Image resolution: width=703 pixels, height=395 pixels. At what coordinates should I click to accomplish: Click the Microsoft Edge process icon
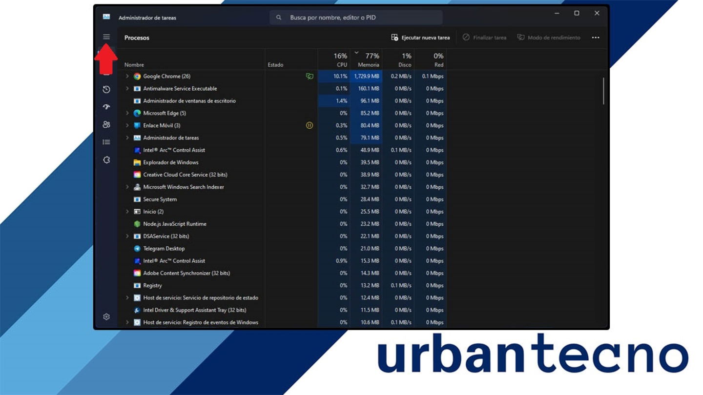pos(137,113)
